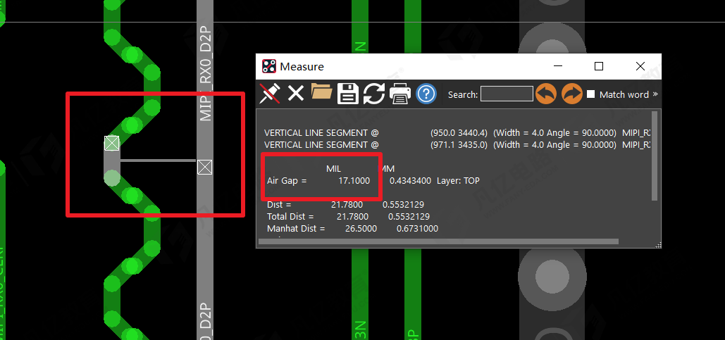Click the upper measure point marker on green trace
The height and width of the screenshot is (340, 725).
click(x=111, y=143)
